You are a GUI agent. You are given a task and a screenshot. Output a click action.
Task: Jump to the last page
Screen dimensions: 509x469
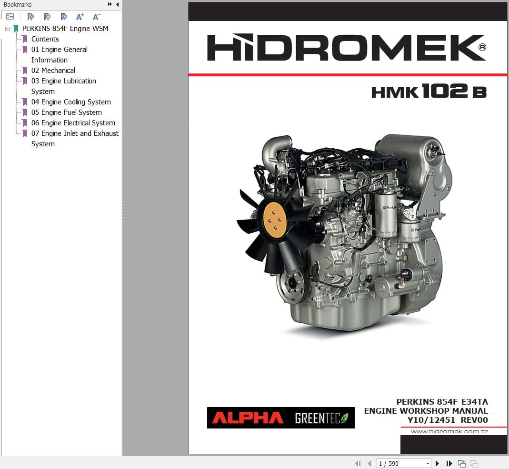pos(449,463)
